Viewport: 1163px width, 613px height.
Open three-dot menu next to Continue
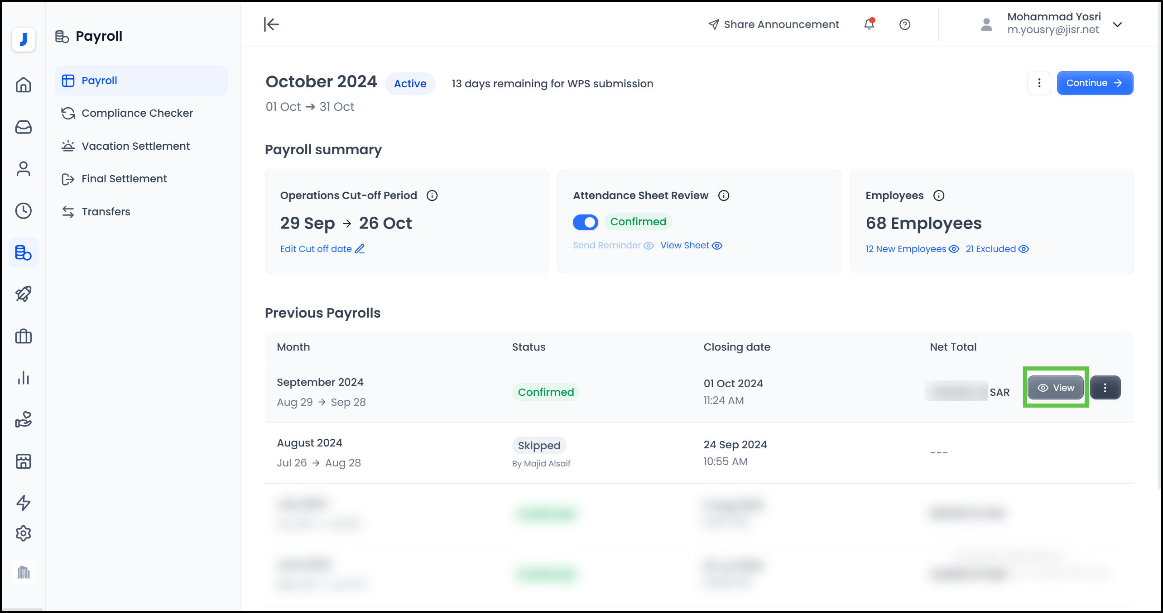coord(1039,83)
